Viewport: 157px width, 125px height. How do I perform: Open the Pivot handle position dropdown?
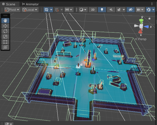tap(12, 10)
